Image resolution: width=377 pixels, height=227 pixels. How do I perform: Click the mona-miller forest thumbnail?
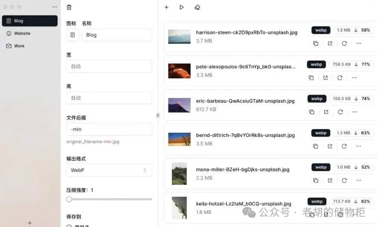tap(179, 174)
